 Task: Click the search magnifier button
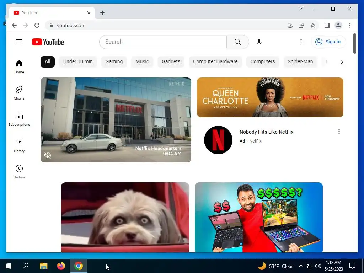(238, 42)
